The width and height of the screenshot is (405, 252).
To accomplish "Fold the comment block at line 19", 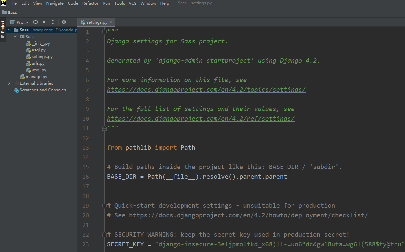I will tap(104, 206).
